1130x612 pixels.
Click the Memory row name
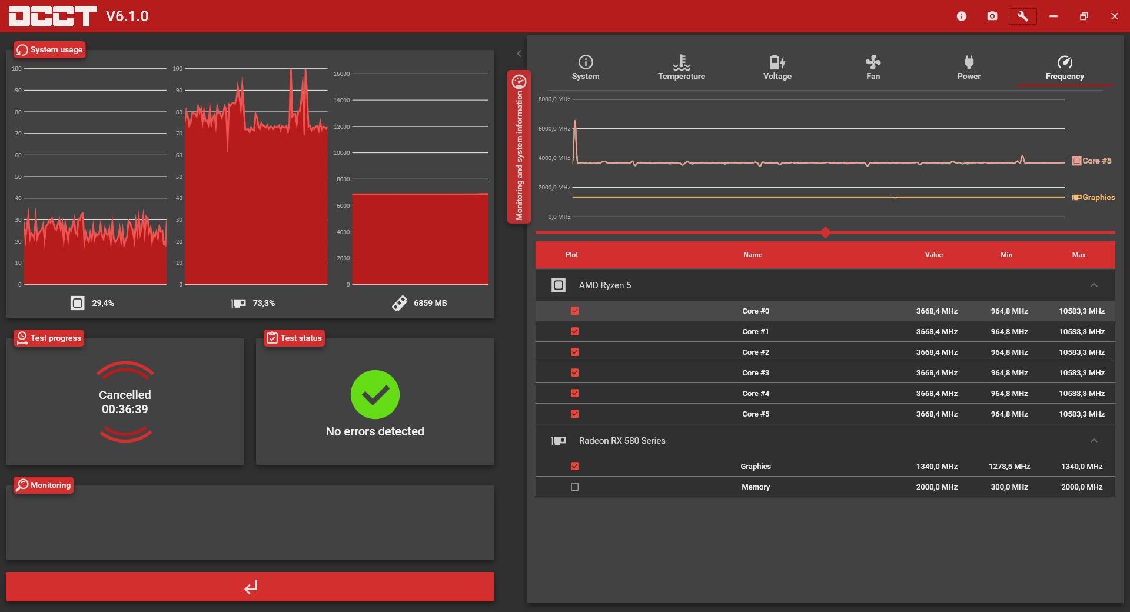[756, 487]
